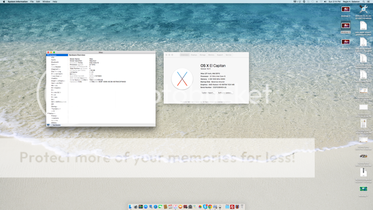This screenshot has width=373, height=210.
Task: Open Skype from the Dock
Action: pyautogui.click(x=205, y=207)
